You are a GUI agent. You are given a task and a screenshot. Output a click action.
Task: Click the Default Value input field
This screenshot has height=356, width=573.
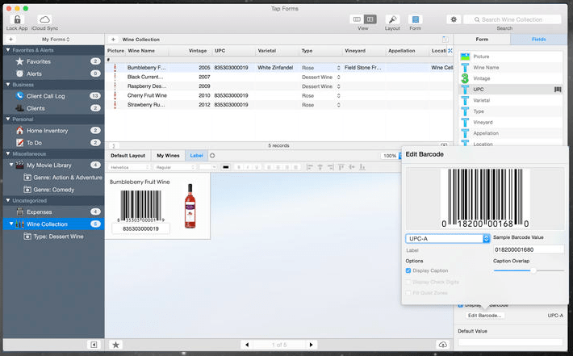point(510,342)
